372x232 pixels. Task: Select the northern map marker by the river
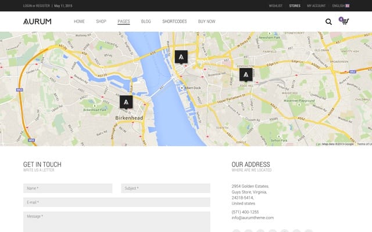181,57
